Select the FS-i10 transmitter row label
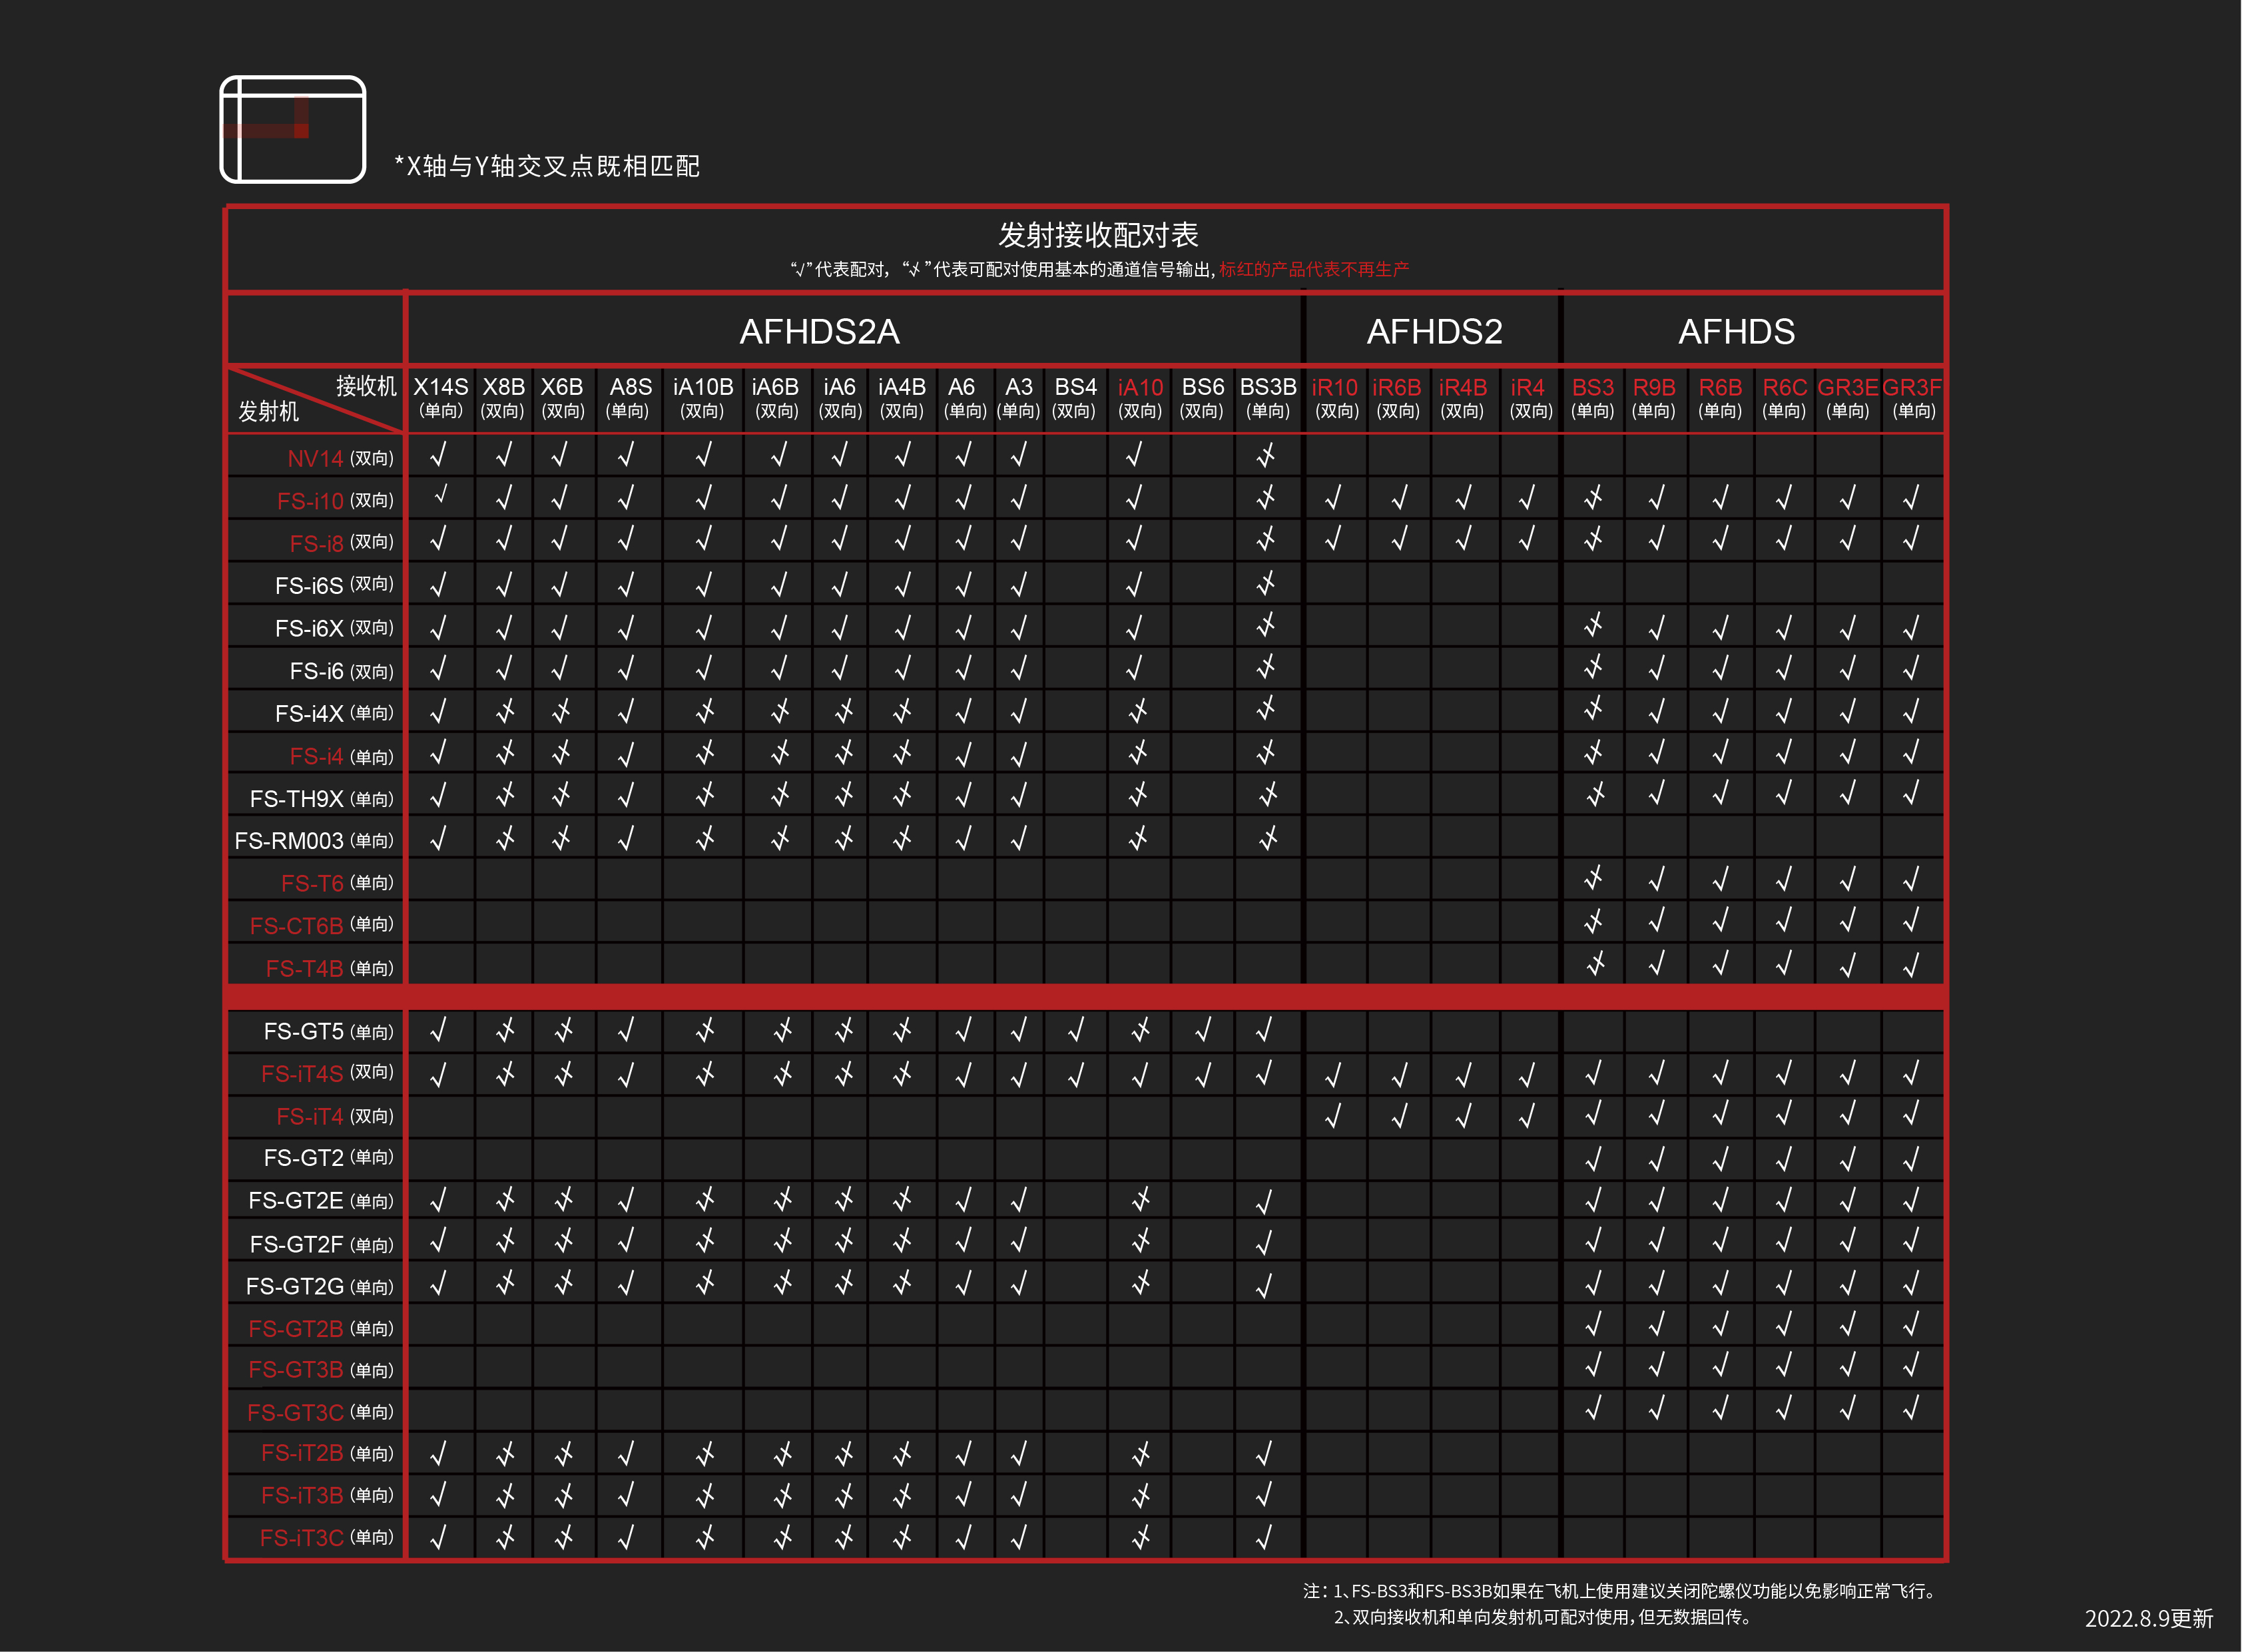This screenshot has height=1652, width=2242. [x=335, y=500]
